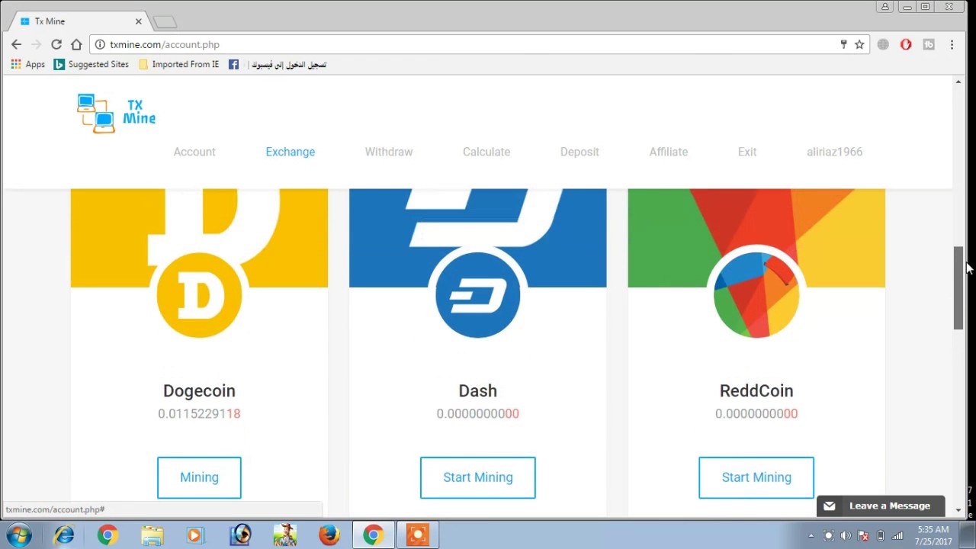The width and height of the screenshot is (976, 549).
Task: Open the orange screen recorder taskbar icon
Action: [x=417, y=535]
